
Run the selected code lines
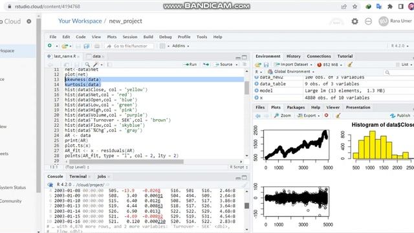click(190, 65)
